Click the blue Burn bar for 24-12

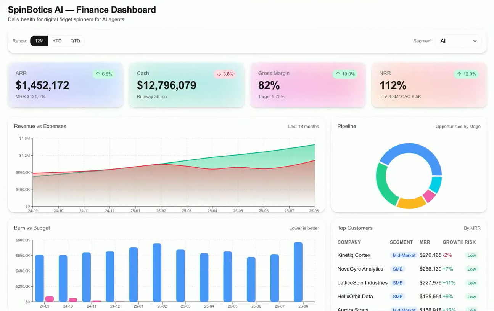(110, 276)
